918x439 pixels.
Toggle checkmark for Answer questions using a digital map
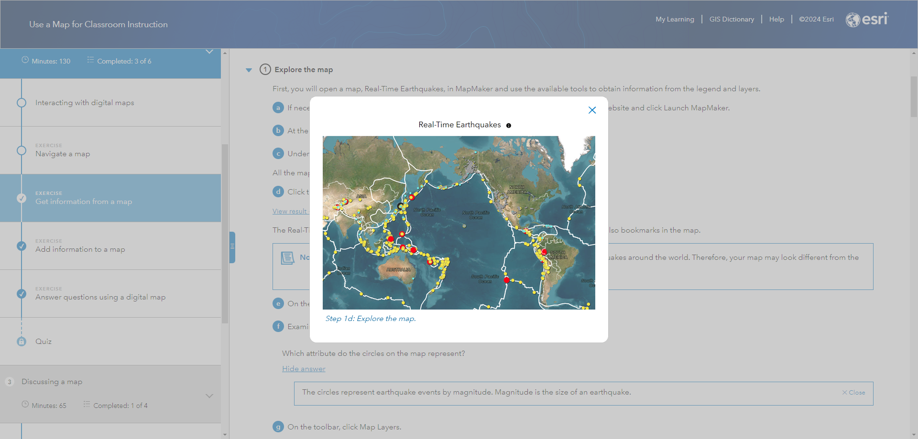coord(22,294)
